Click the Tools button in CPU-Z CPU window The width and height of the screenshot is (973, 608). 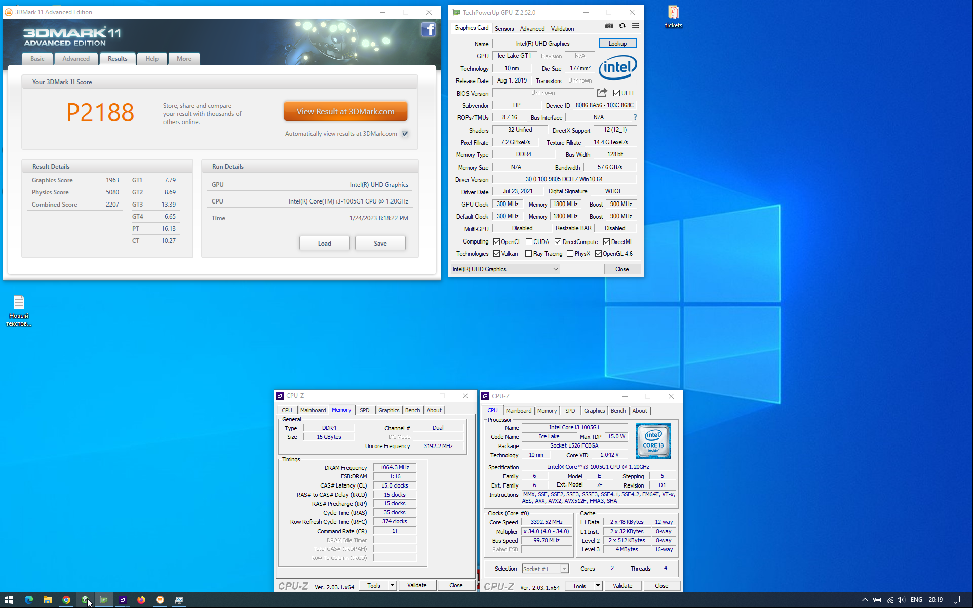[x=579, y=586]
